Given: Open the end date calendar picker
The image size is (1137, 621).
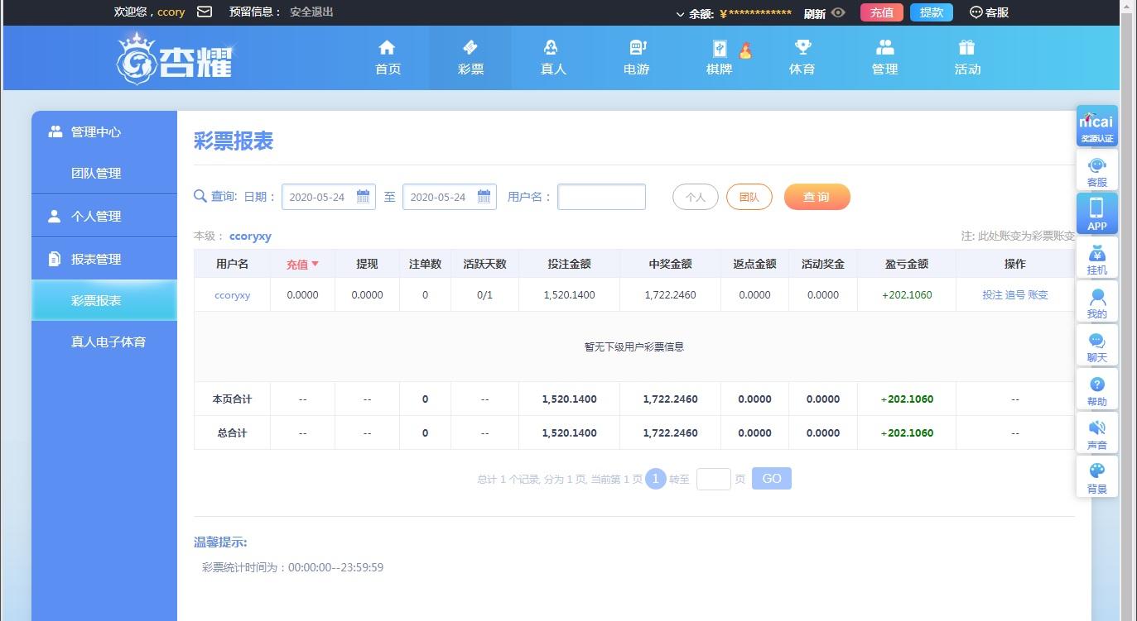Looking at the screenshot, I should (484, 197).
